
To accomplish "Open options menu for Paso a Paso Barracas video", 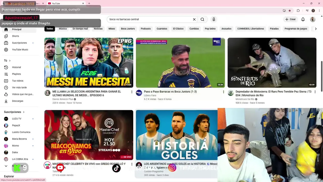I will click(x=223, y=92).
